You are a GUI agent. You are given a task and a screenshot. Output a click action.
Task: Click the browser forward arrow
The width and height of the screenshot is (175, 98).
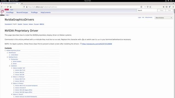point(5,7)
